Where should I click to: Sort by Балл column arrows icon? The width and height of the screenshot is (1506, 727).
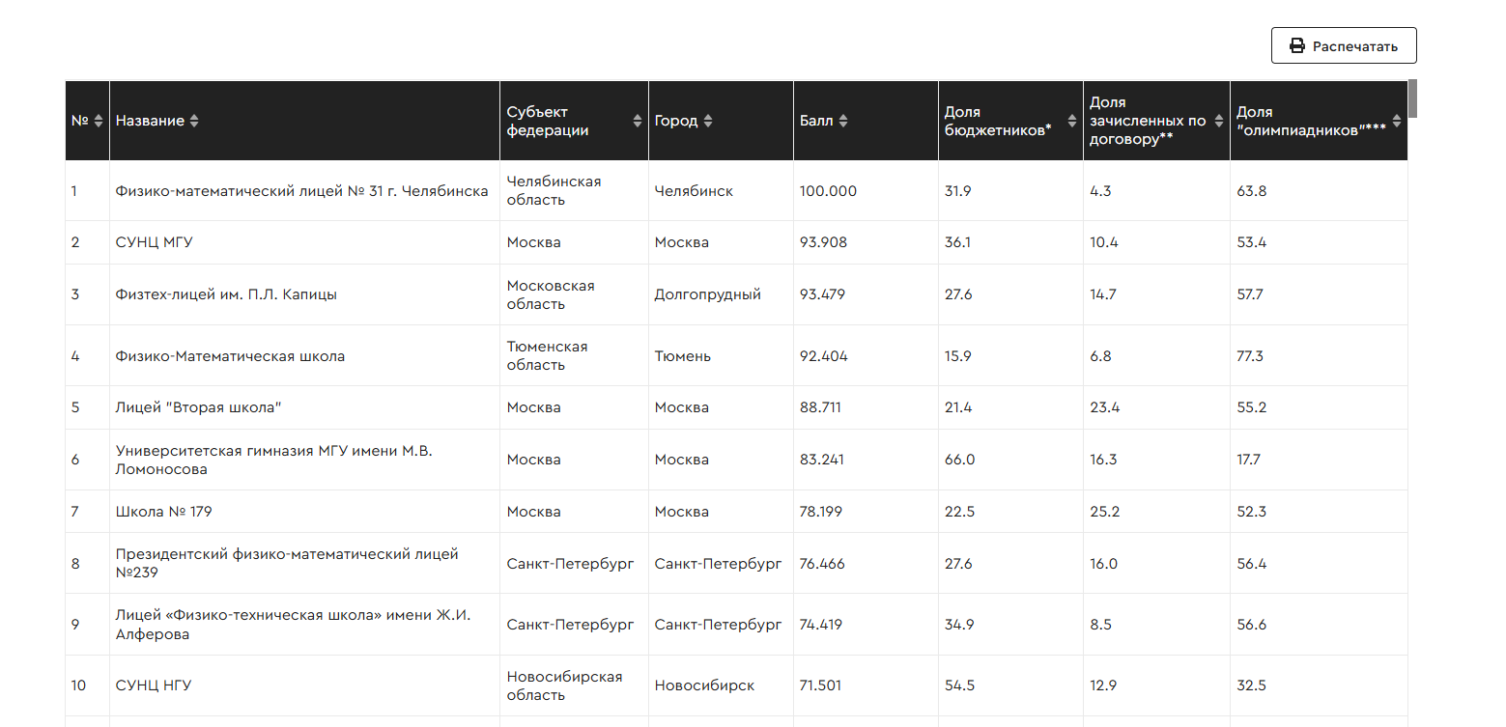(843, 121)
